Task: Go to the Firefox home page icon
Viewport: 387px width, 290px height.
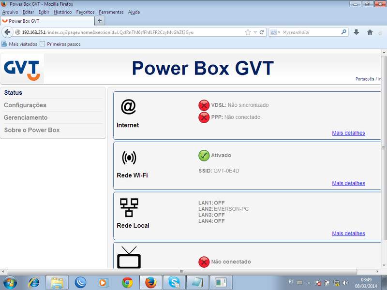Action: coord(370,32)
